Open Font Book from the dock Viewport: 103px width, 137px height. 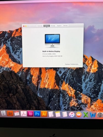click(x=3, y=113)
